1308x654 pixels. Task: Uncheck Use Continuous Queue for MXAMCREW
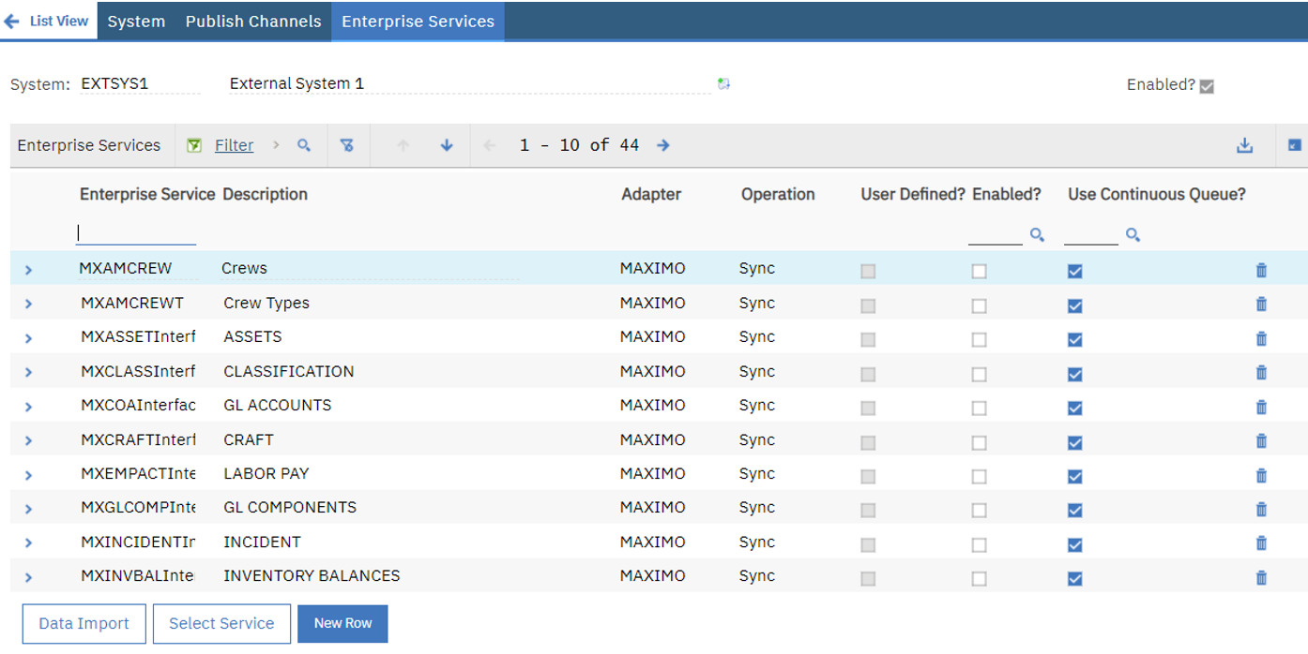tap(1074, 271)
